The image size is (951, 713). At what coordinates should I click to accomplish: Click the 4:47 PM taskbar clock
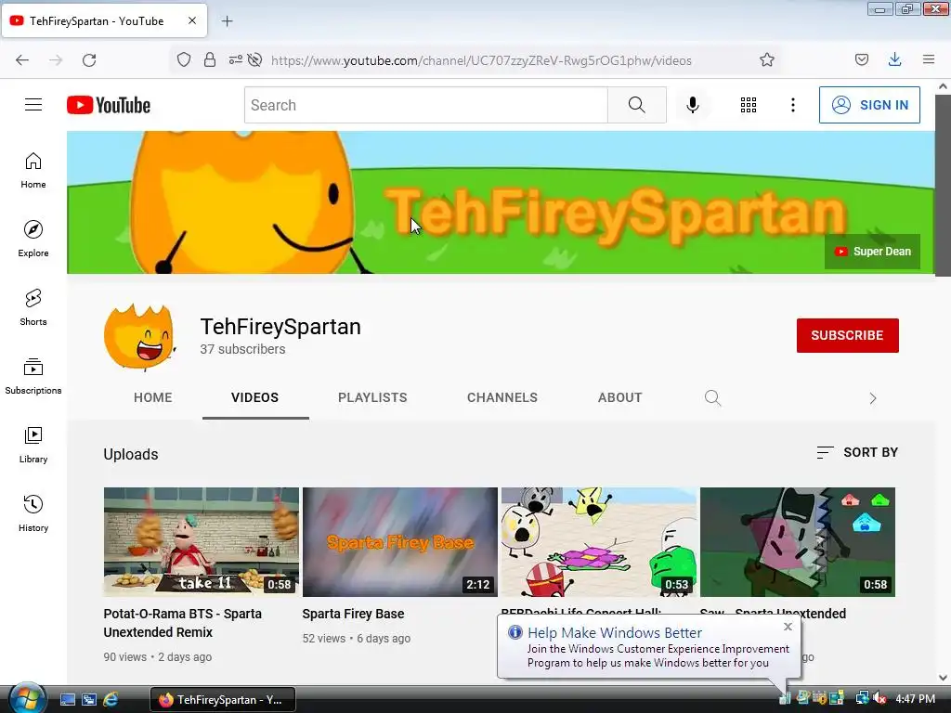(915, 699)
